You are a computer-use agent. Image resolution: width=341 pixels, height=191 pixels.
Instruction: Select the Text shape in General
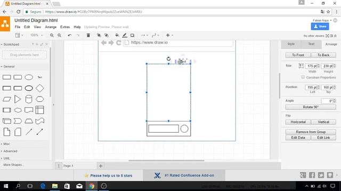(40, 77)
